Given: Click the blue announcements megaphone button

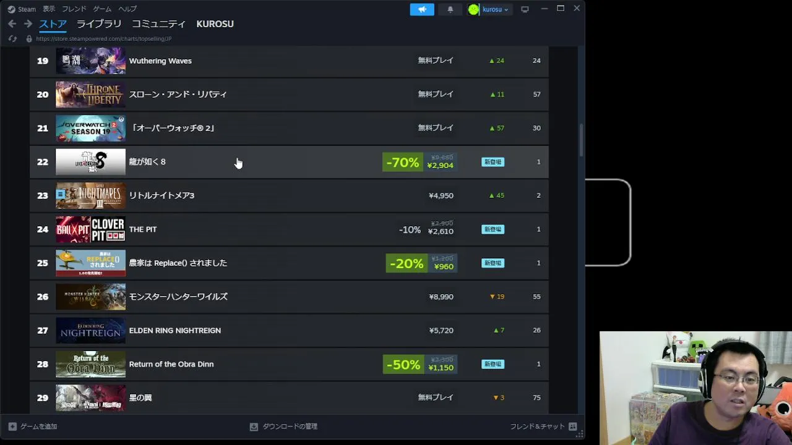Looking at the screenshot, I should tap(422, 9).
